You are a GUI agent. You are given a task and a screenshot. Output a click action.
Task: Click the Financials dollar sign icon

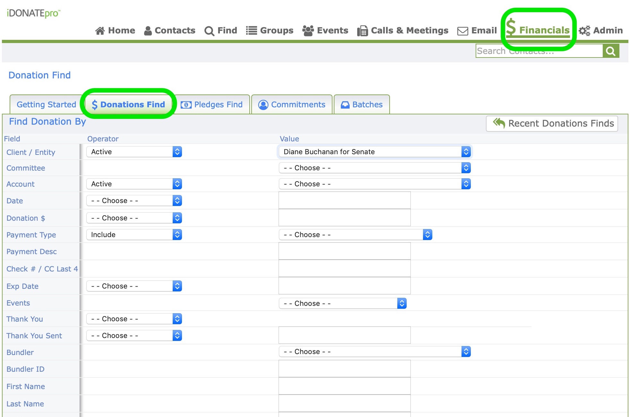point(511,27)
